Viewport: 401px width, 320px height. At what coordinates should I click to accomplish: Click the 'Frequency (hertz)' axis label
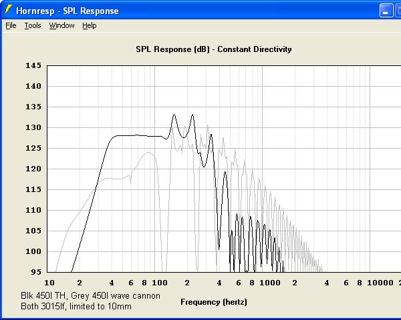click(x=214, y=302)
